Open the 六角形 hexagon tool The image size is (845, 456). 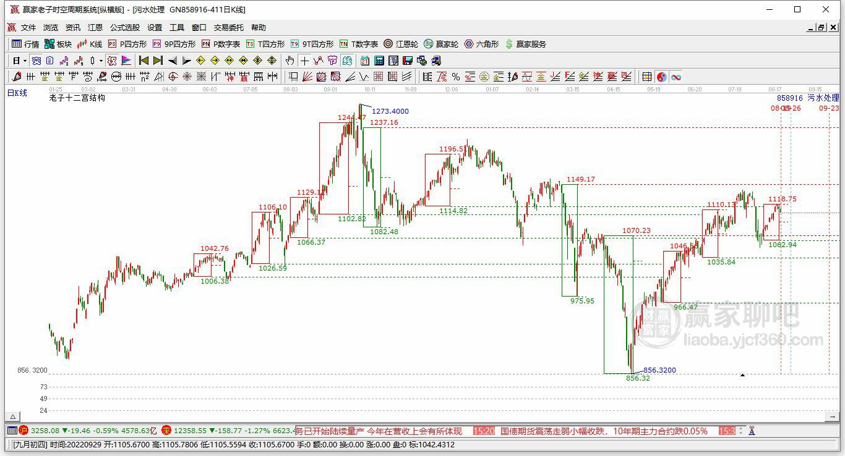click(481, 44)
